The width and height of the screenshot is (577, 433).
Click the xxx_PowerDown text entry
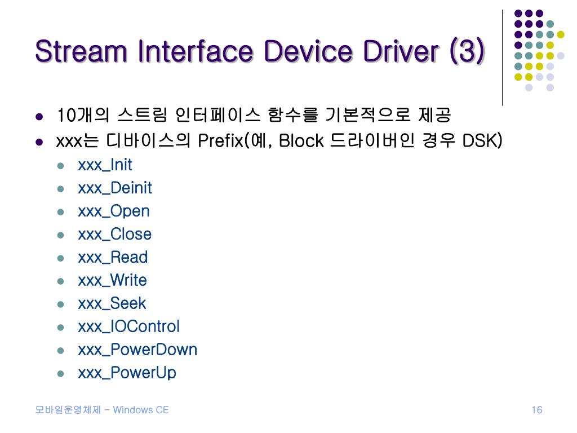[137, 350]
